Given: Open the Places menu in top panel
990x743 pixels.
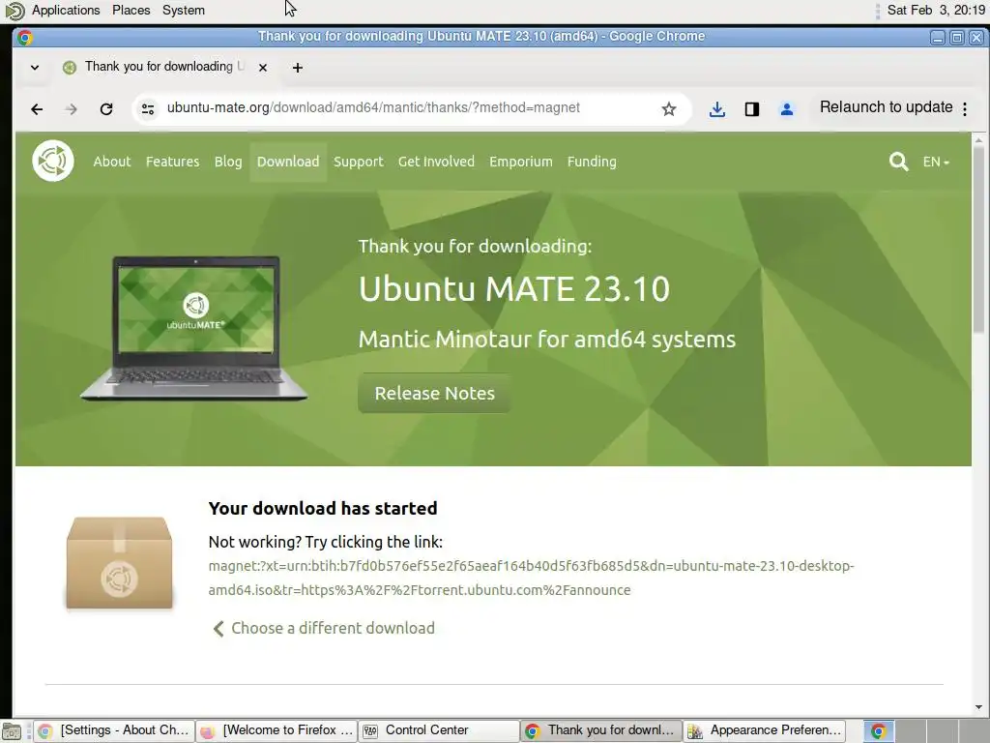Looking at the screenshot, I should tap(131, 10).
